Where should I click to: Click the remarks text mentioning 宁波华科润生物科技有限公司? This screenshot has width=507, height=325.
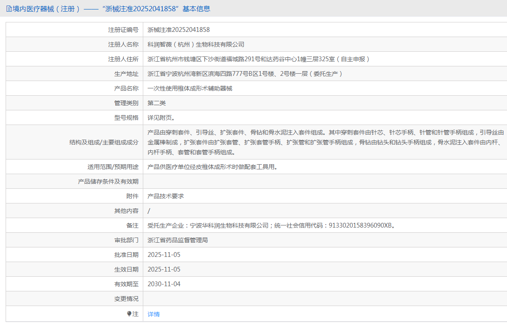pos(271,225)
